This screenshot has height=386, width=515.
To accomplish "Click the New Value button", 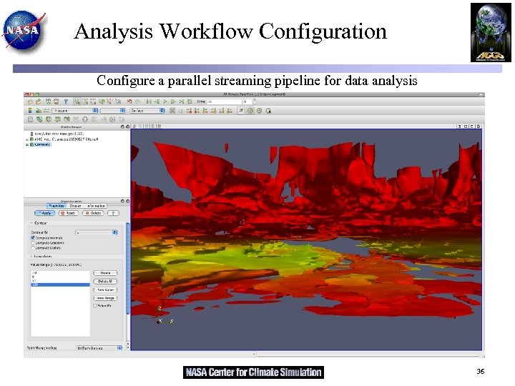I will pos(105,289).
